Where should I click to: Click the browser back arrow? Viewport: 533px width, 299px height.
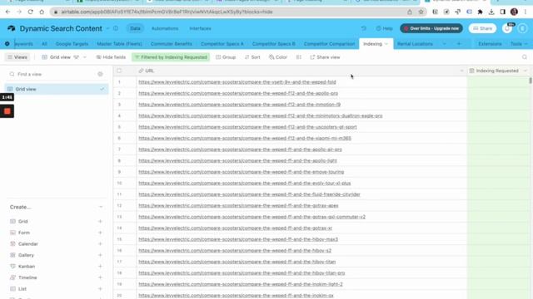click(x=7, y=12)
